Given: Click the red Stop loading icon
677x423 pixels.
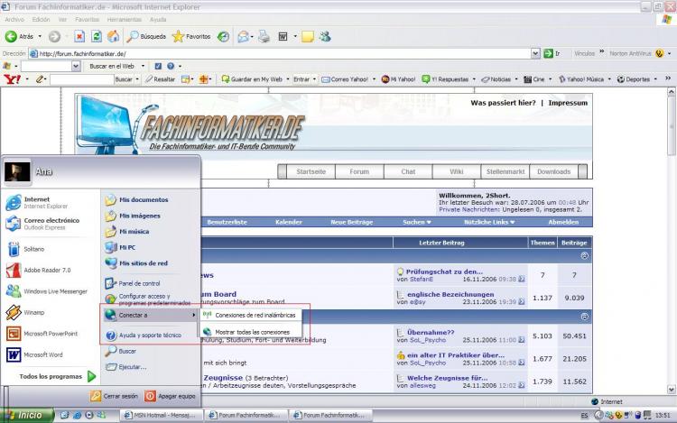Looking at the screenshot, I should click(x=79, y=37).
